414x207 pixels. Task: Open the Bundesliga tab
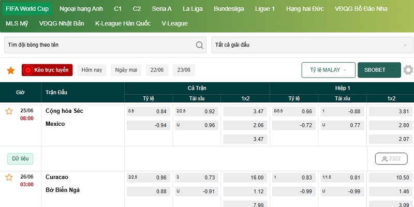pyautogui.click(x=229, y=9)
